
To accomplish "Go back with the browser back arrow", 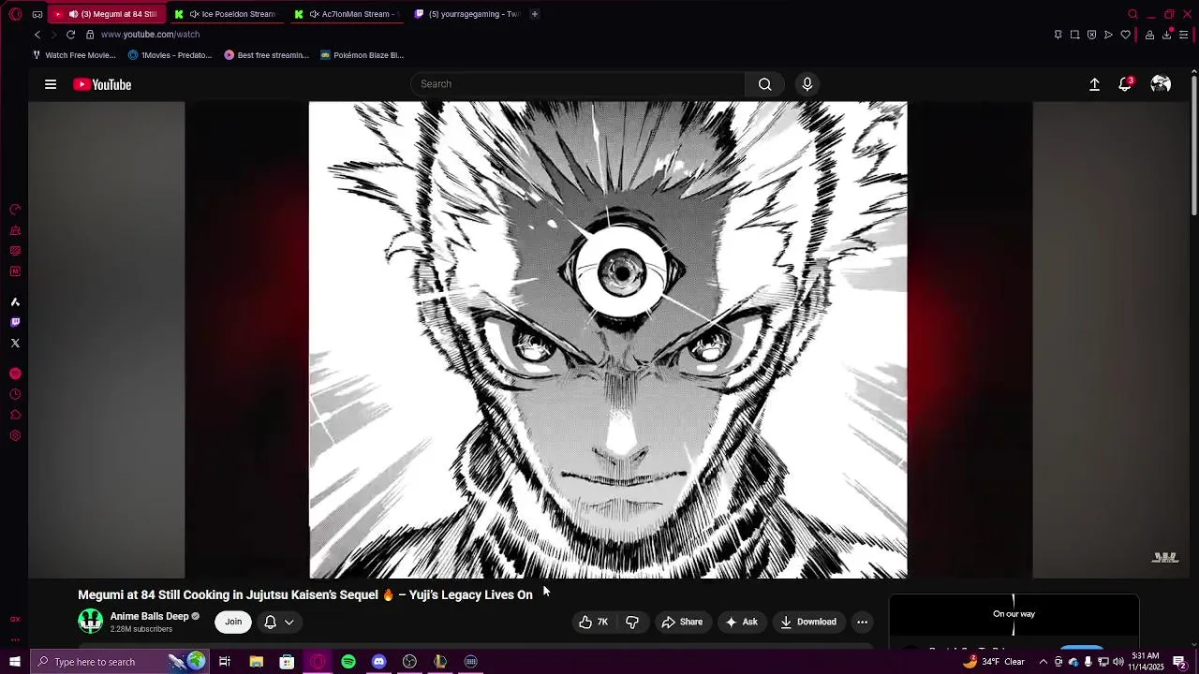I will click(37, 35).
